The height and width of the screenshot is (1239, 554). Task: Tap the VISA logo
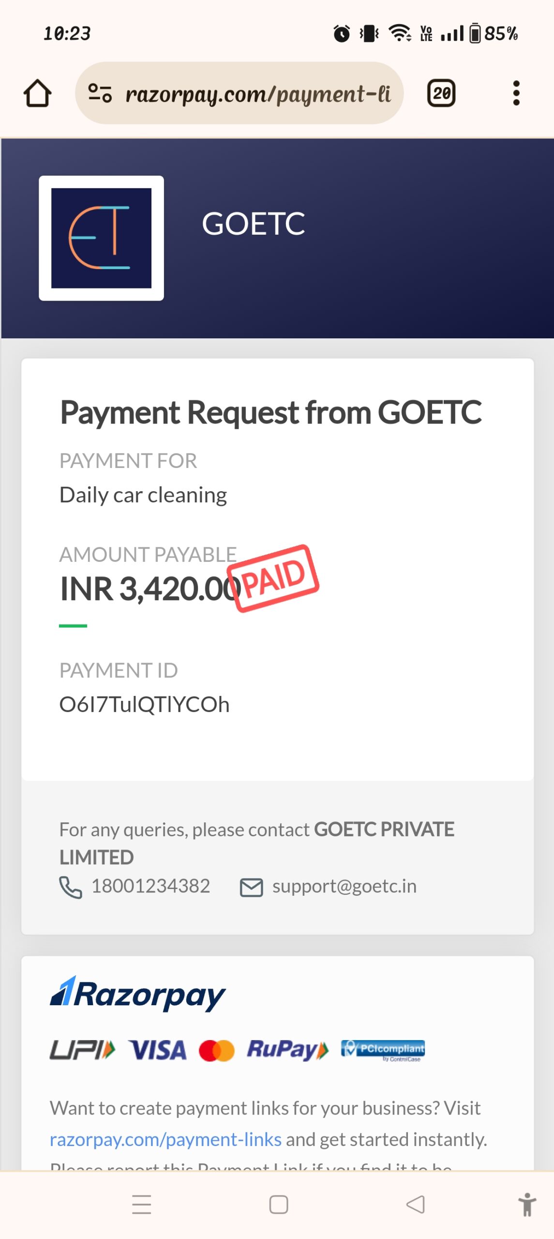click(157, 1050)
